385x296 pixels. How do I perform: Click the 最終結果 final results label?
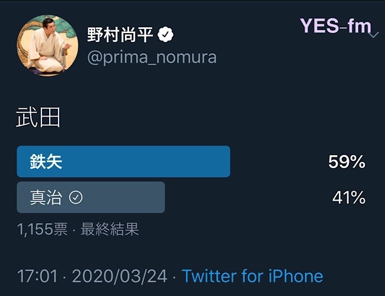point(110,230)
